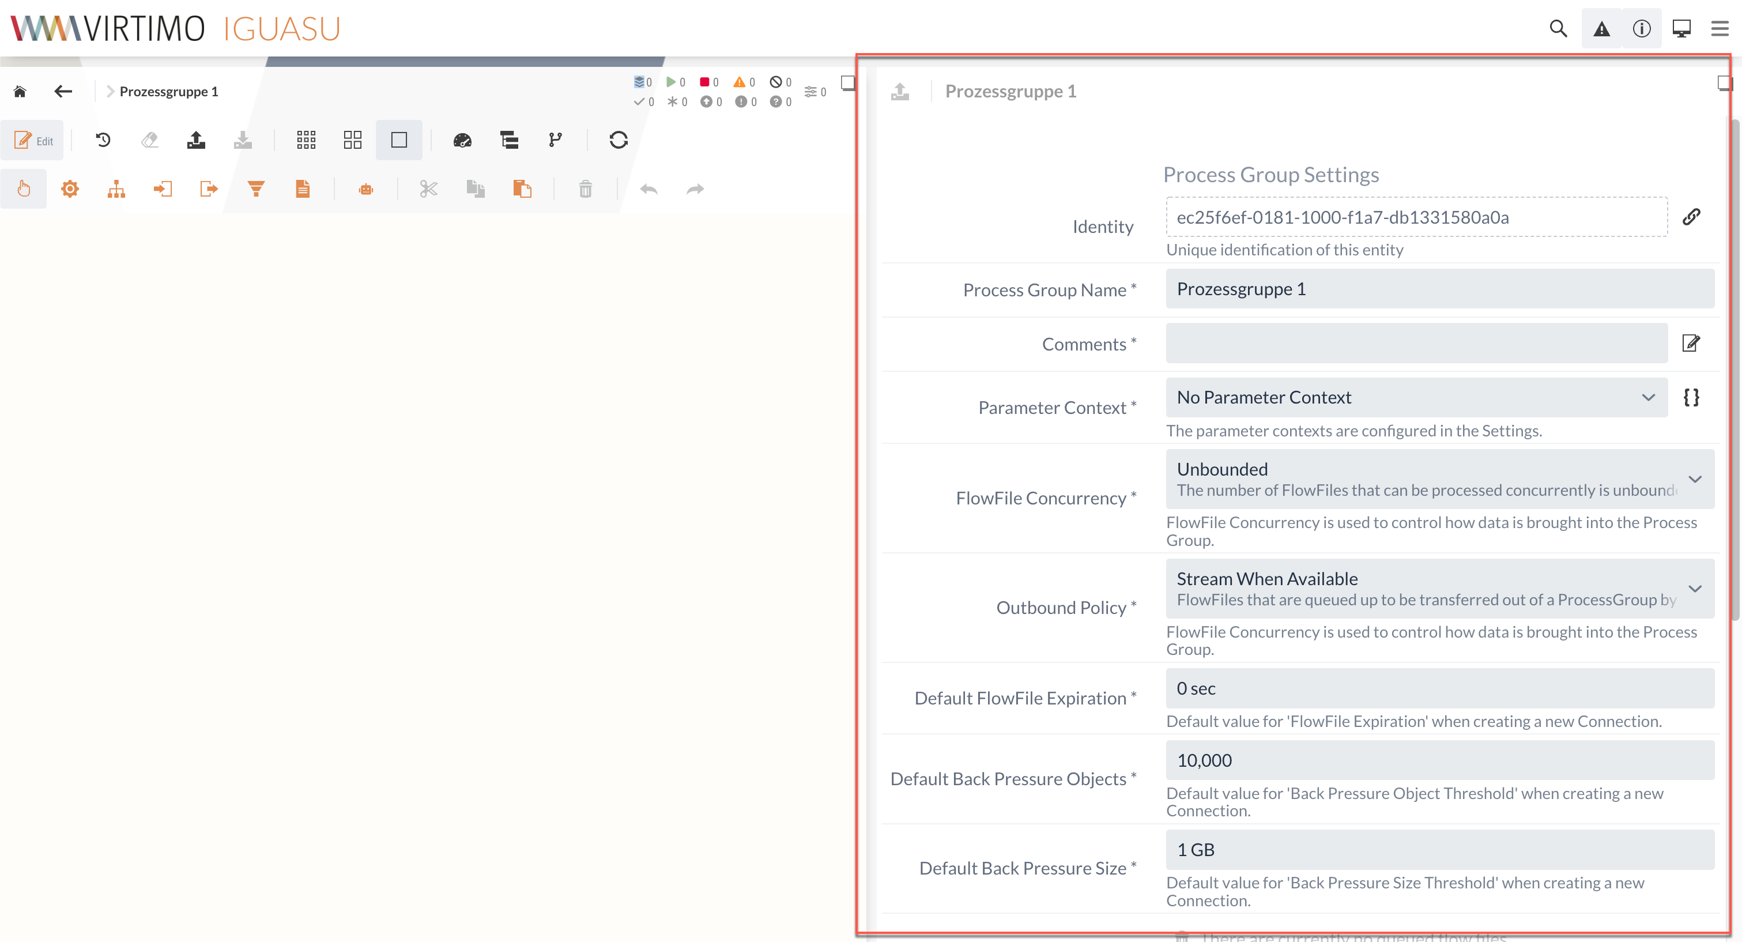Click the upload icon beside the settings panel title
The width and height of the screenshot is (1742, 942).
tap(900, 91)
